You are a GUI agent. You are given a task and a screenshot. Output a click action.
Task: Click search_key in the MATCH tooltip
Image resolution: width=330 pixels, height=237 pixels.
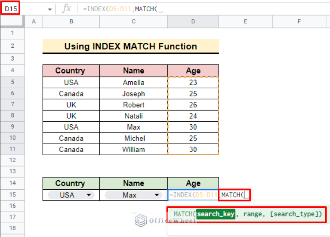[216, 214]
